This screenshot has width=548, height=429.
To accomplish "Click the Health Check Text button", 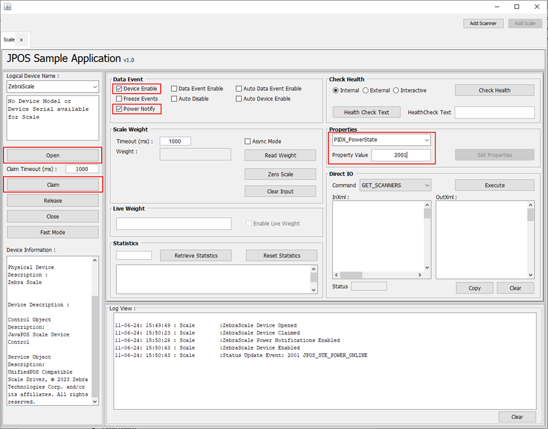I will (366, 112).
